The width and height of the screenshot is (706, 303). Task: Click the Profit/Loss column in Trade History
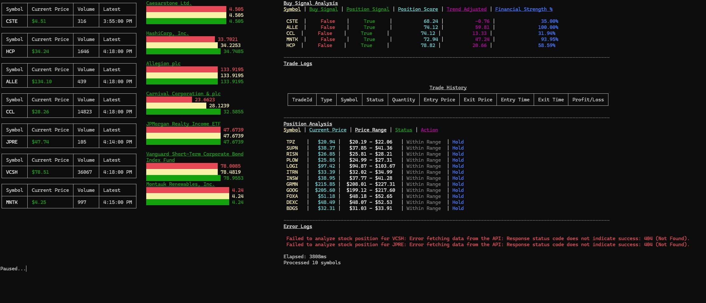[x=588, y=100]
